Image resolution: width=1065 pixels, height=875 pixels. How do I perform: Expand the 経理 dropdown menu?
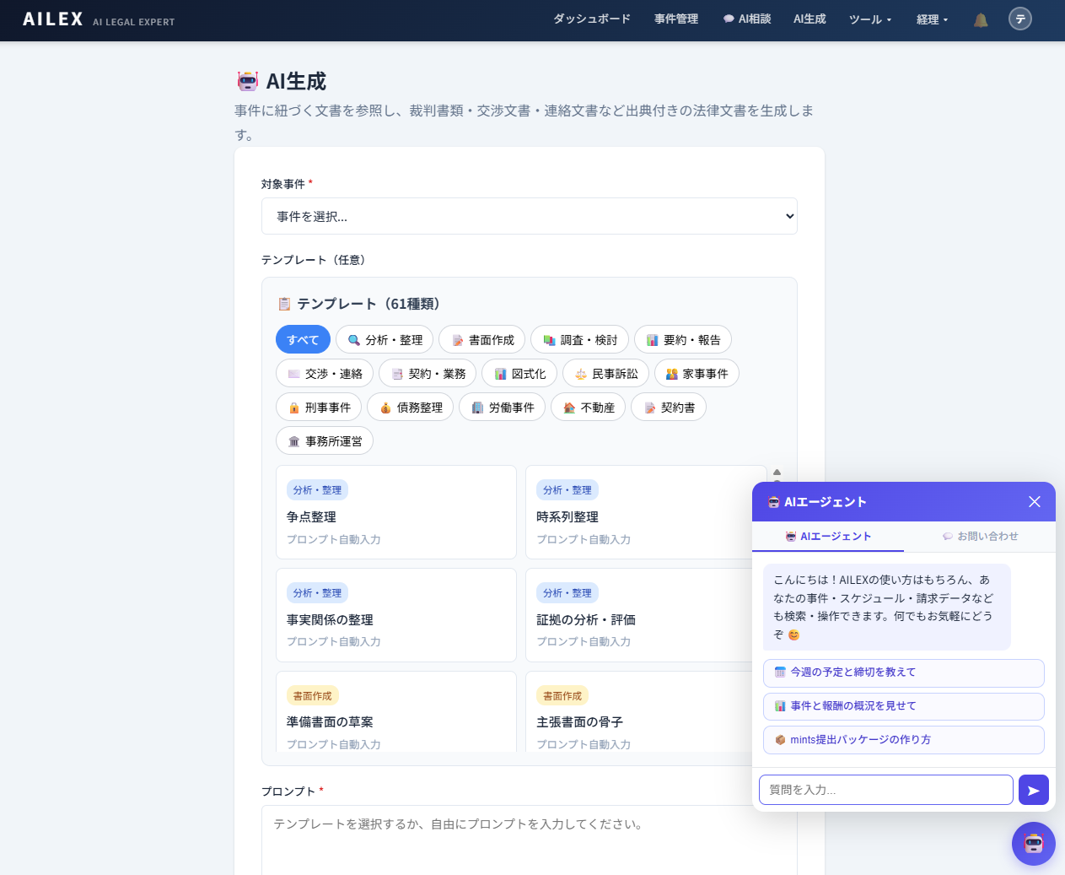(933, 19)
